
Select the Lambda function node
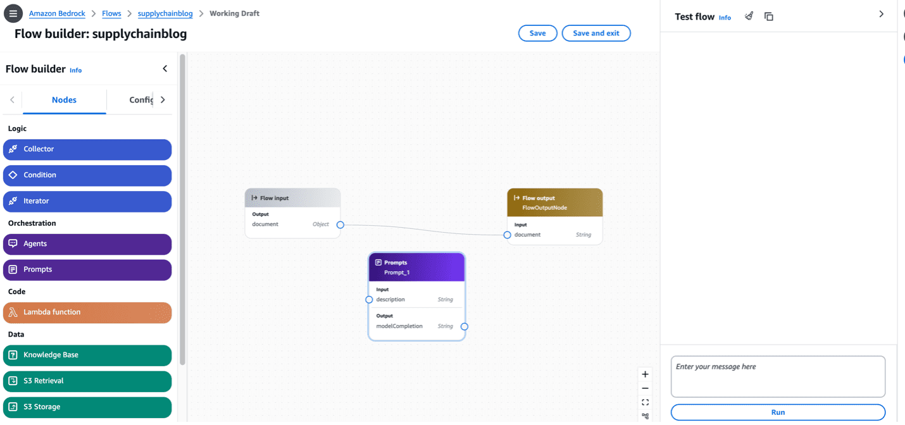[87, 312]
